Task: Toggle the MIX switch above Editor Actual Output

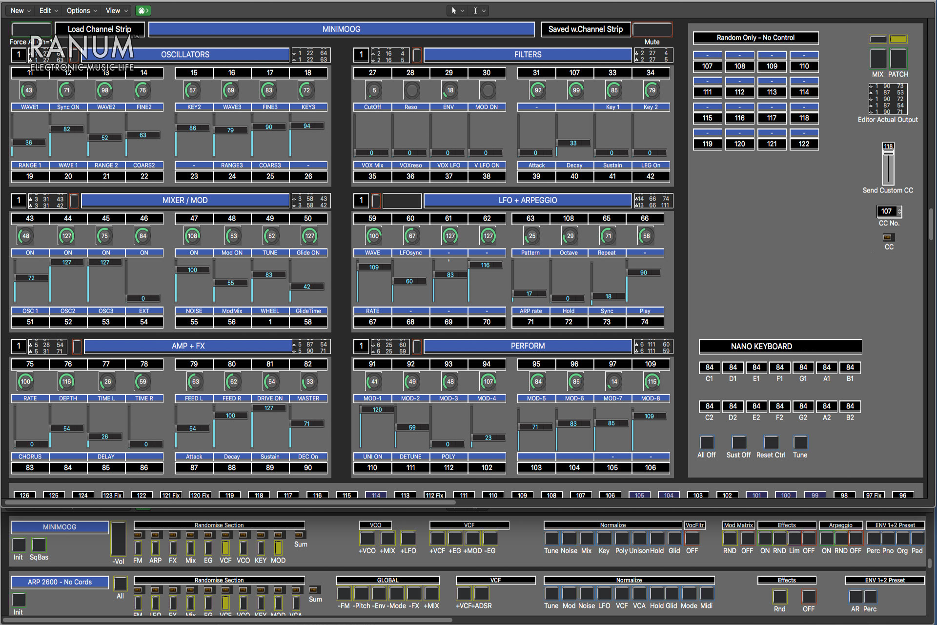Action: (x=877, y=59)
